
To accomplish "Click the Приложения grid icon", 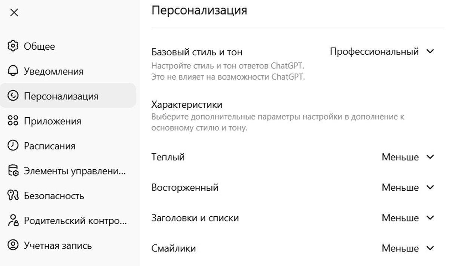I will point(13,121).
